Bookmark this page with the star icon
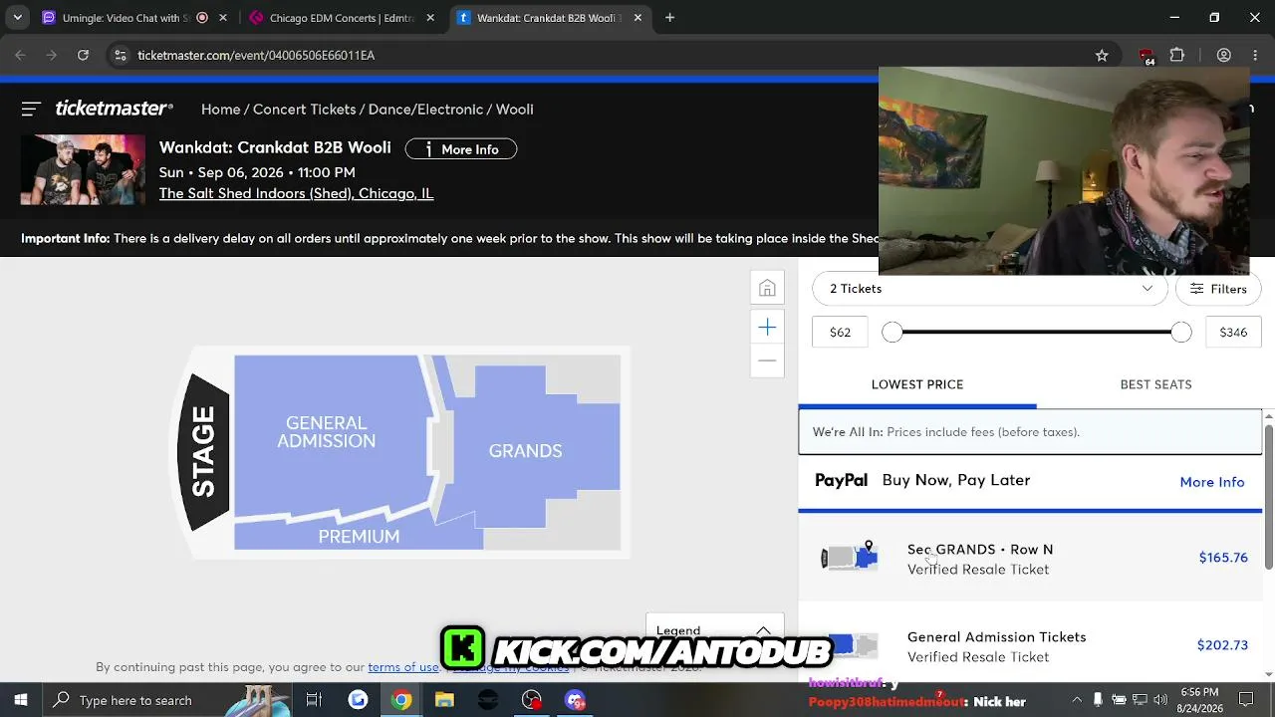 [1102, 55]
